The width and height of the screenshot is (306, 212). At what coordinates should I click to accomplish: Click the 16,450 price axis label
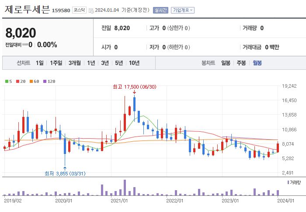click(289, 100)
